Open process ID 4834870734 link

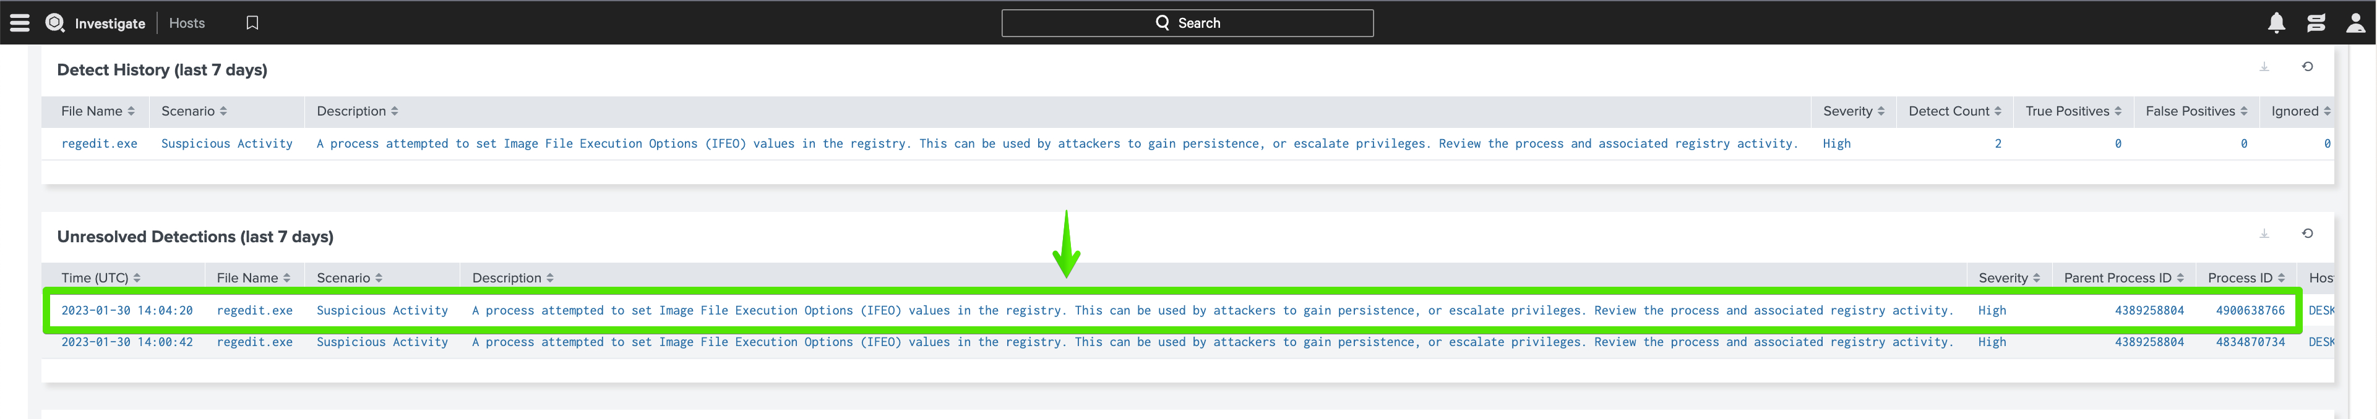(x=2250, y=342)
